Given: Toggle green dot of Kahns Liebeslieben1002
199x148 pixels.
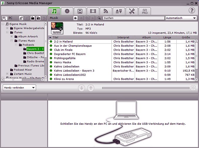Looking at the screenshot, I should pyautogui.click(x=51, y=75).
